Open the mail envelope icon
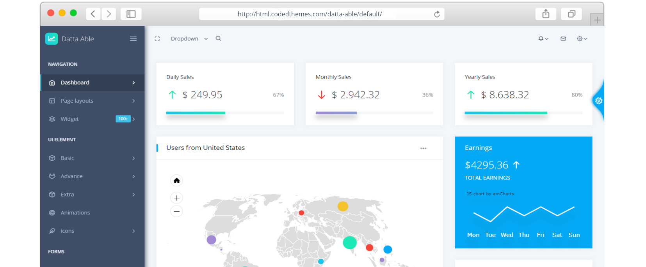 [x=563, y=39]
